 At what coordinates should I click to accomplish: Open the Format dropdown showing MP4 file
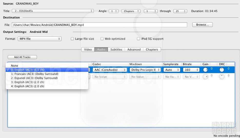(x=40, y=39)
